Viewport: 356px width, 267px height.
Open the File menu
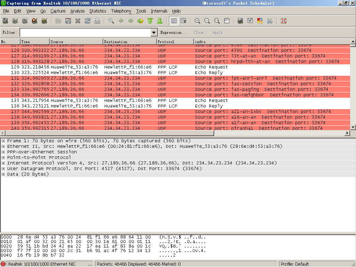[6, 11]
